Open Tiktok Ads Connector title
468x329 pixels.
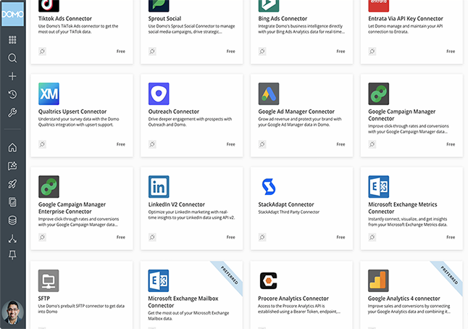point(65,19)
